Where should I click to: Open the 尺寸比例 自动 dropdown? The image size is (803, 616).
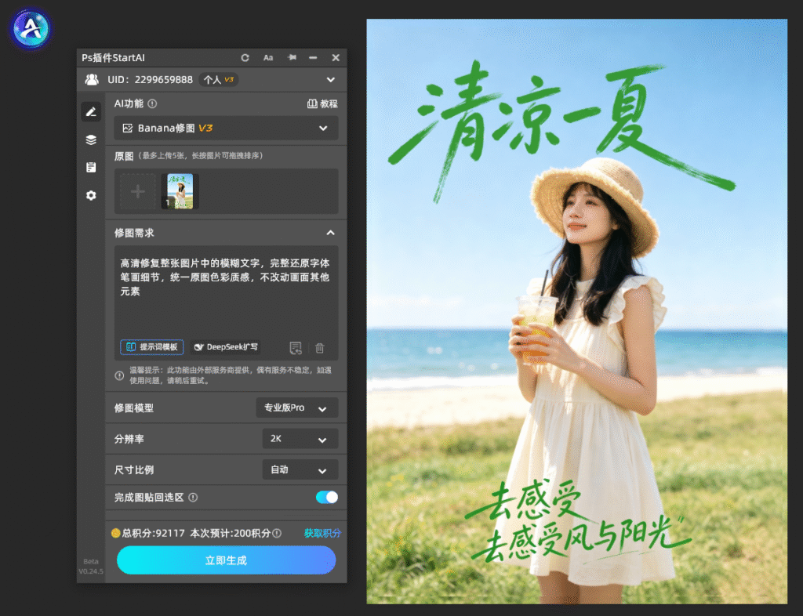point(300,469)
